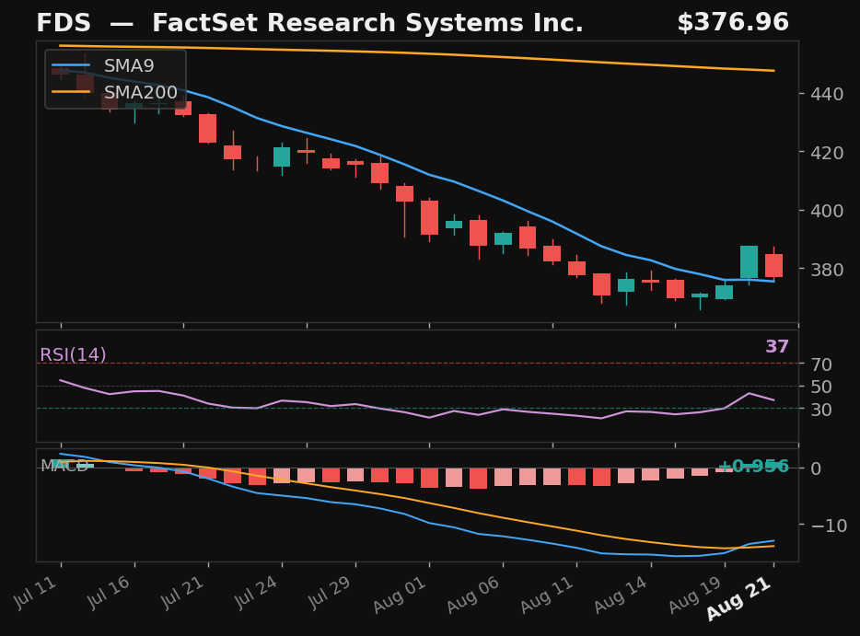Screen dimensions: 860x636
Task: Click the Jul 29 date label
Action: (331, 592)
